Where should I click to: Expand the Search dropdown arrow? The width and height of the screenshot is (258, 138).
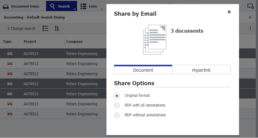coord(75,9)
